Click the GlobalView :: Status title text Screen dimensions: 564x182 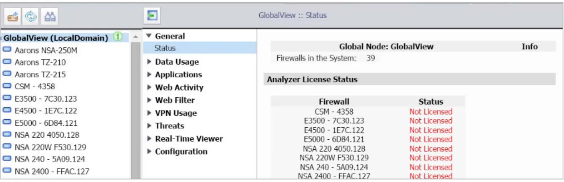pyautogui.click(x=293, y=15)
